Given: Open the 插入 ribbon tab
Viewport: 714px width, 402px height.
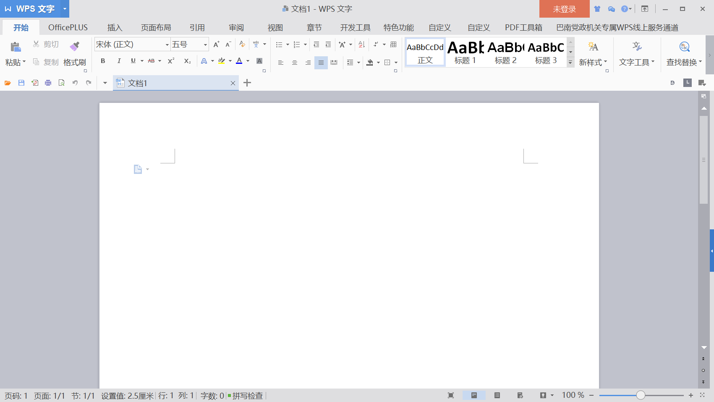Looking at the screenshot, I should [115, 28].
